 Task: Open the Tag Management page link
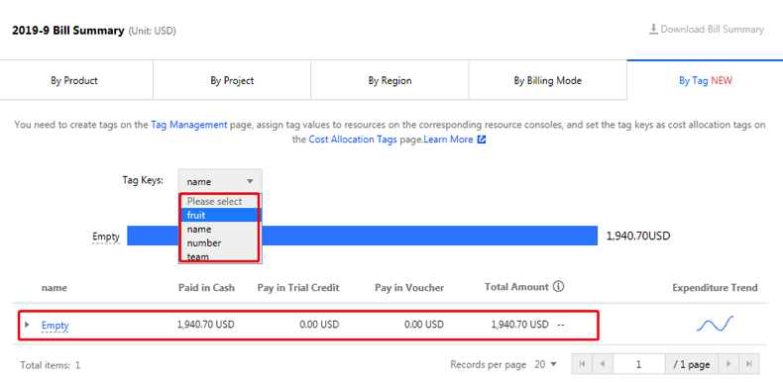click(x=188, y=125)
